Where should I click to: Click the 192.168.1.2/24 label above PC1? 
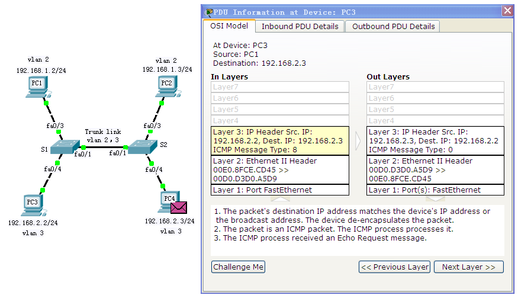(41, 71)
